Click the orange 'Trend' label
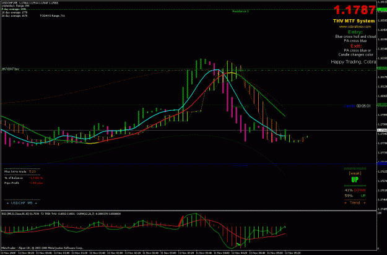The height and width of the screenshot is (255, 387). coord(355,202)
